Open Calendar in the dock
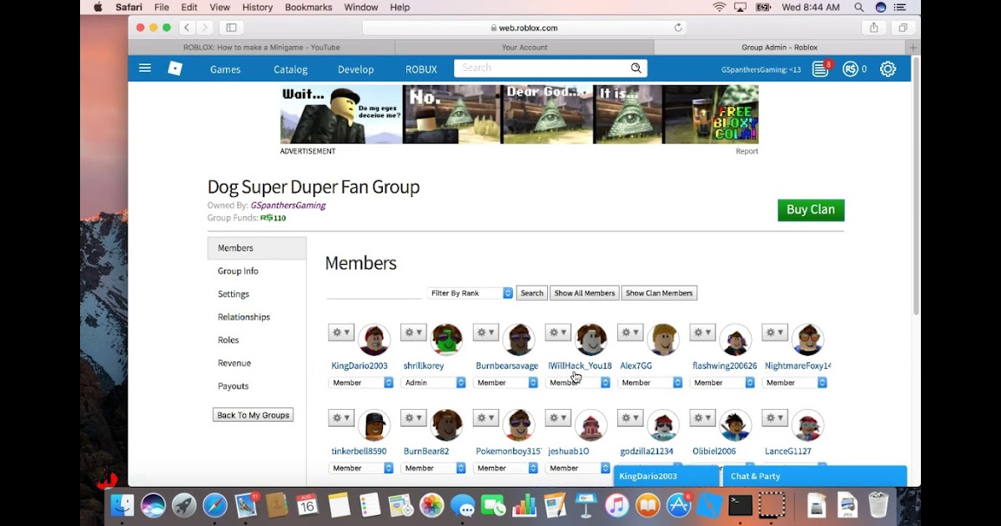This screenshot has height=526, width=1001. pyautogui.click(x=307, y=505)
